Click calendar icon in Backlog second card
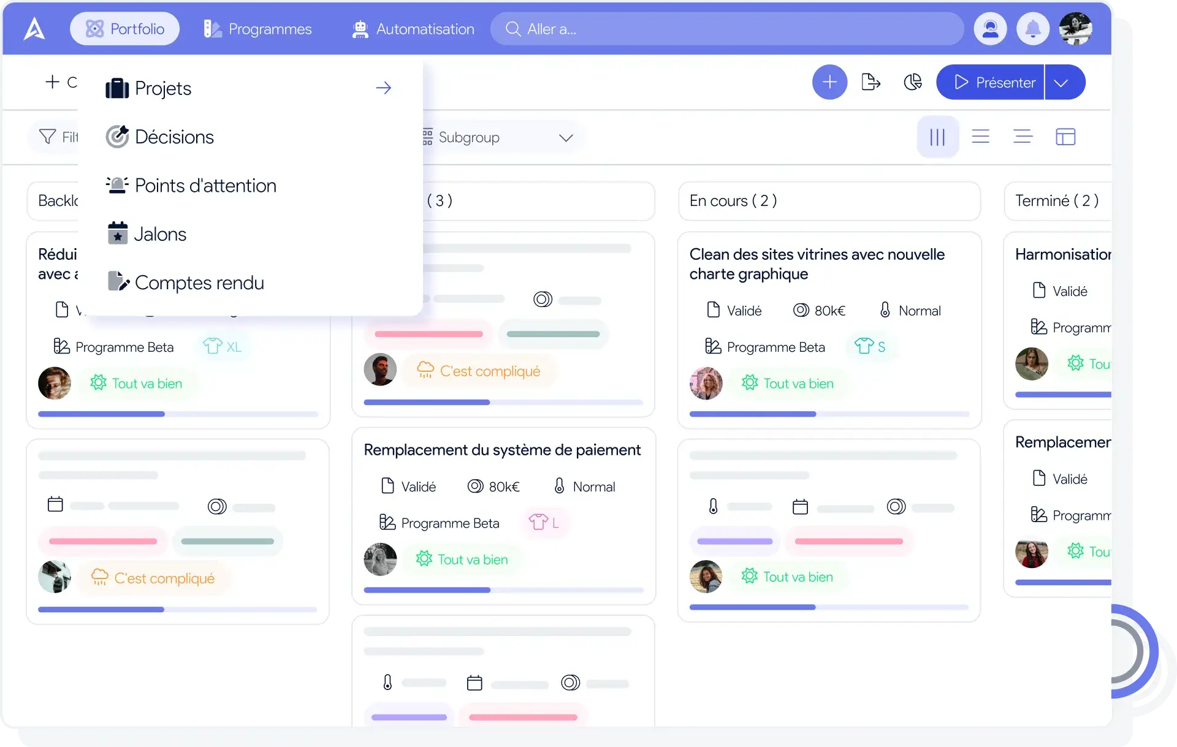 point(55,504)
